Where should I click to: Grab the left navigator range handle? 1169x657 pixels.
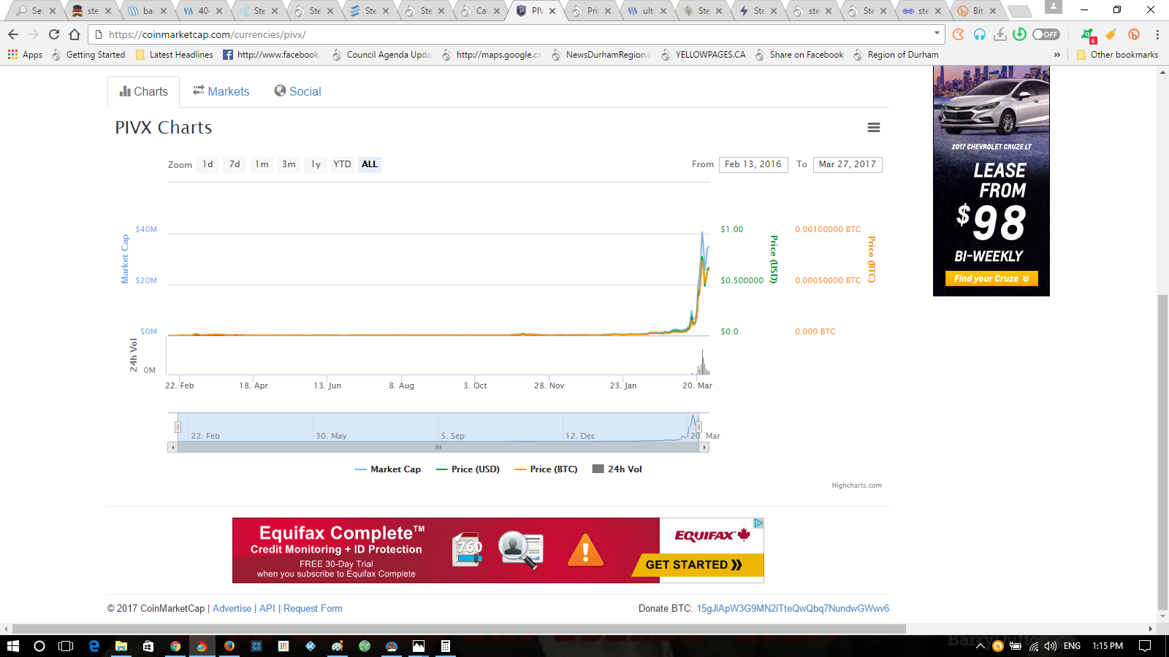178,427
